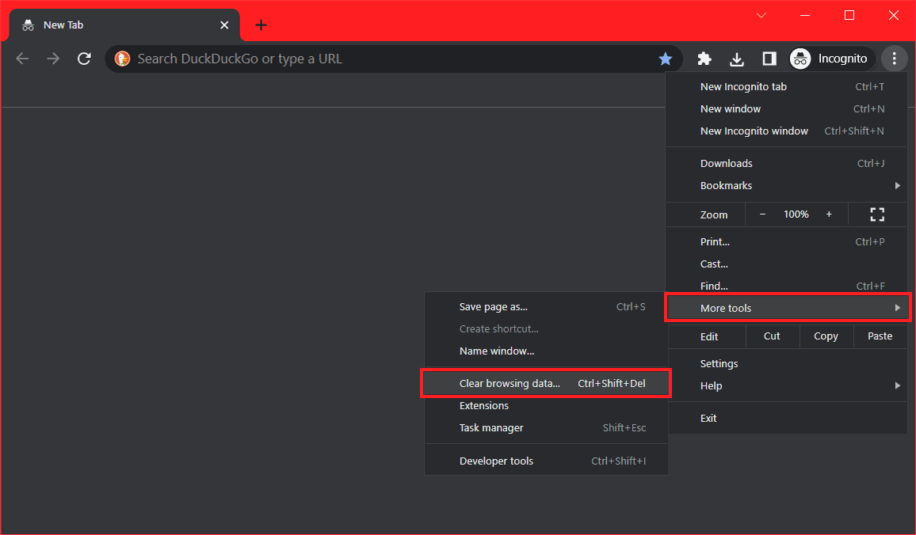Enter fullscreen mode via zoom row icon
The width and height of the screenshot is (916, 535).
coord(876,214)
